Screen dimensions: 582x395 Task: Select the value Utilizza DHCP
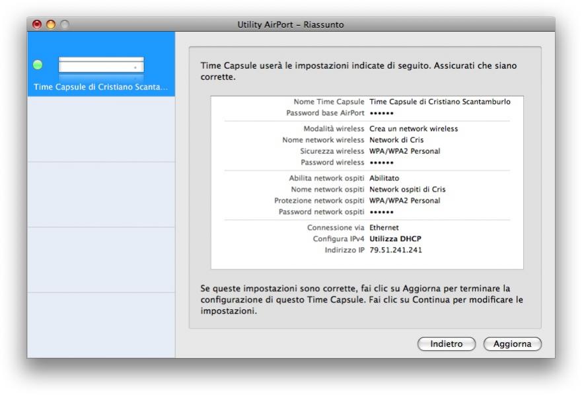[395, 238]
